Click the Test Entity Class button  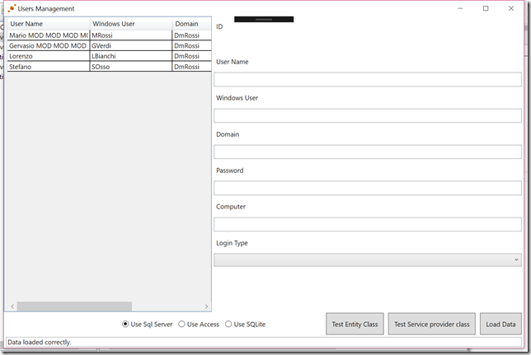(355, 325)
